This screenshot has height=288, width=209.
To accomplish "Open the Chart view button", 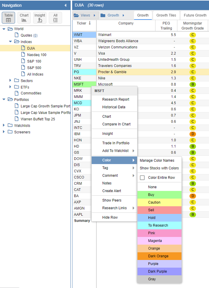I will coord(24,18).
